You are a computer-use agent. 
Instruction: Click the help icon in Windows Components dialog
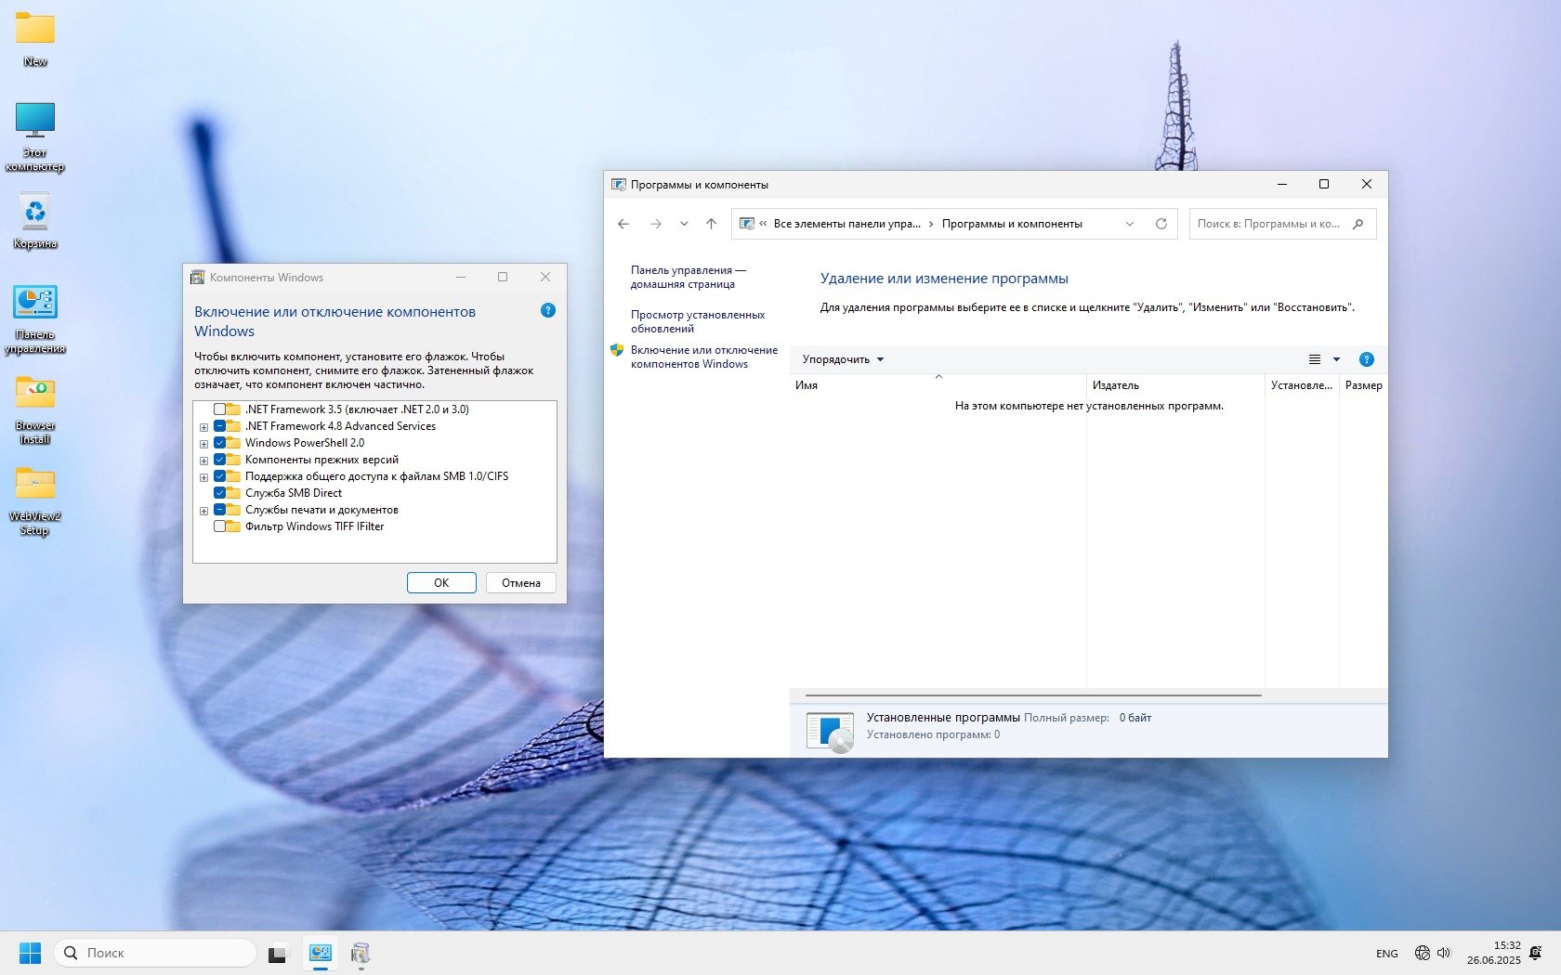[548, 310]
